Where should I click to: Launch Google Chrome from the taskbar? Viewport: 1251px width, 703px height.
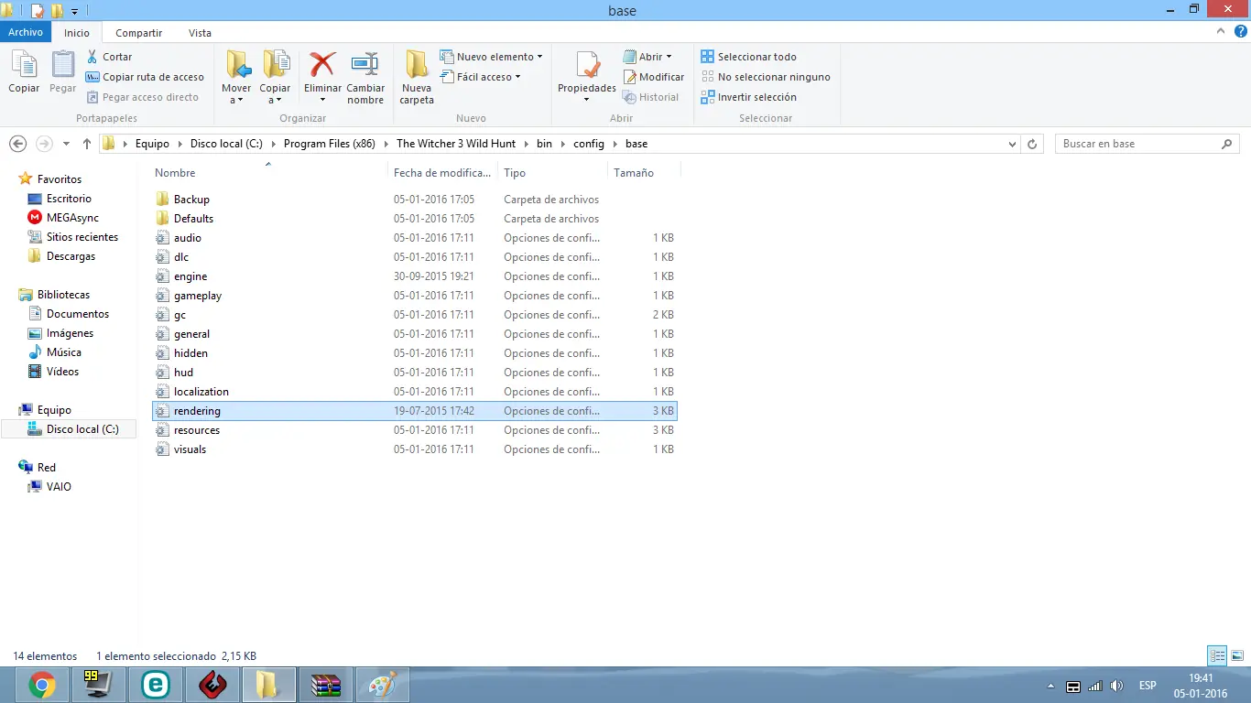tap(41, 685)
